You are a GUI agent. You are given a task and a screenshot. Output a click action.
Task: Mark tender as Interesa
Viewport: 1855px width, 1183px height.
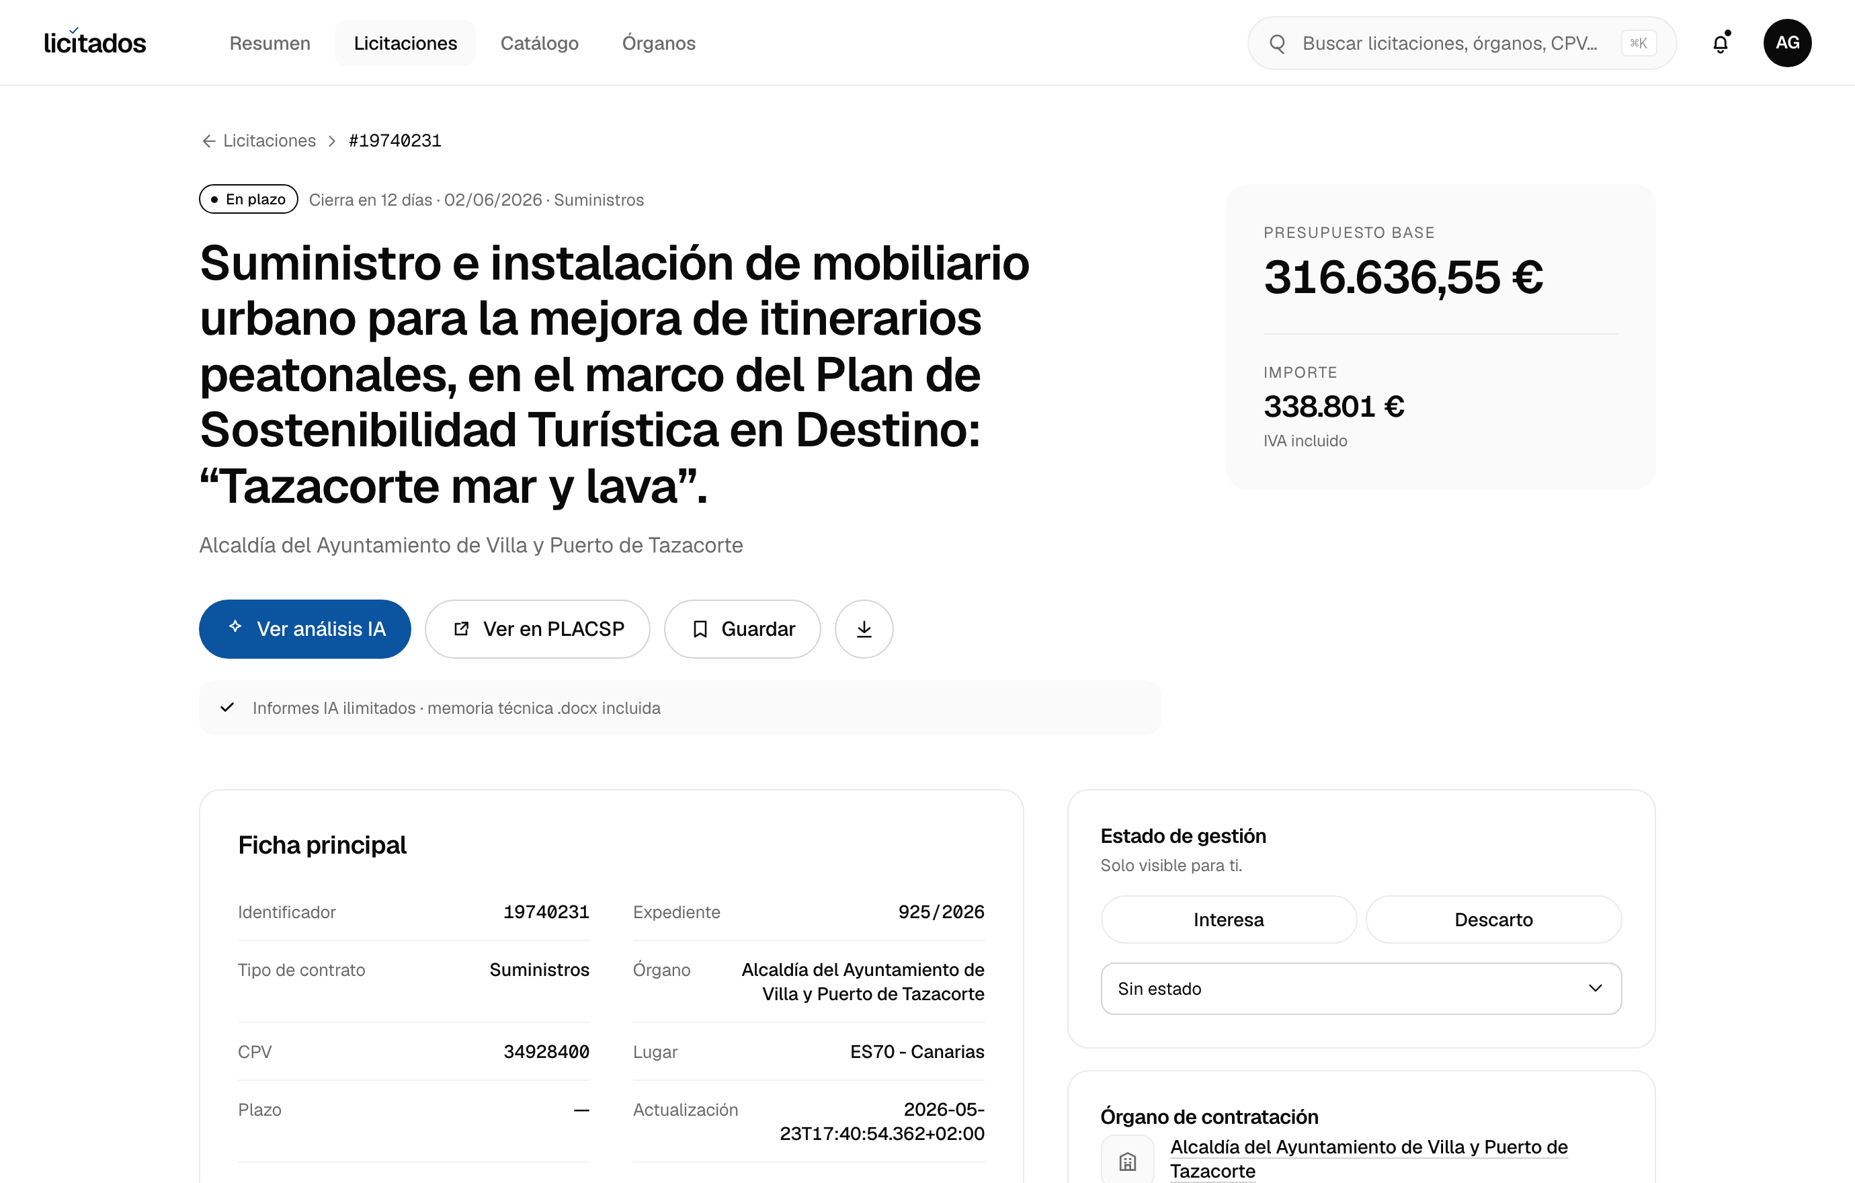1229,920
